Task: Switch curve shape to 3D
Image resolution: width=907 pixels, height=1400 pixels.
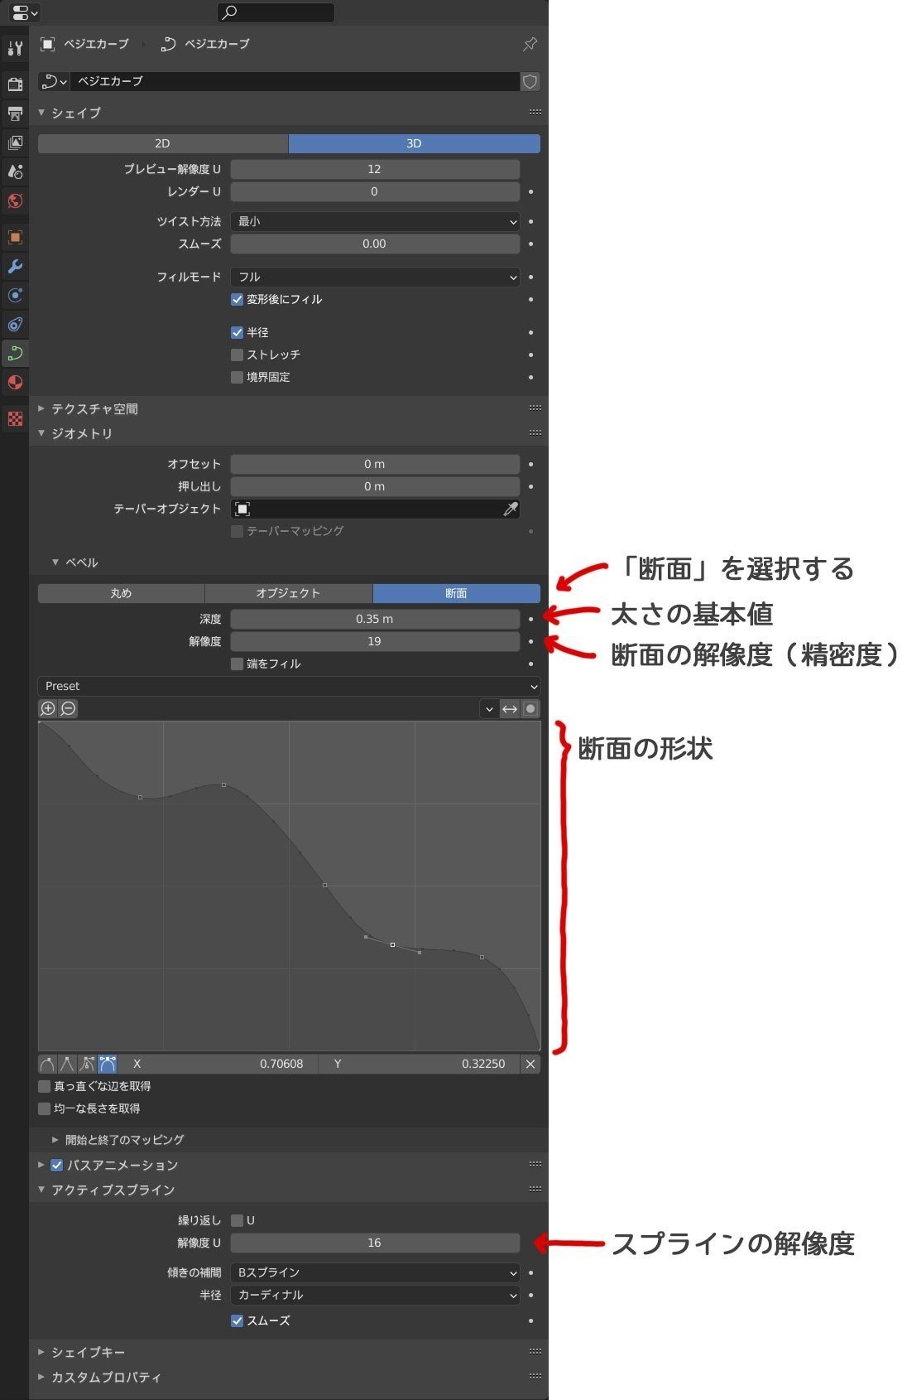Action: point(415,143)
